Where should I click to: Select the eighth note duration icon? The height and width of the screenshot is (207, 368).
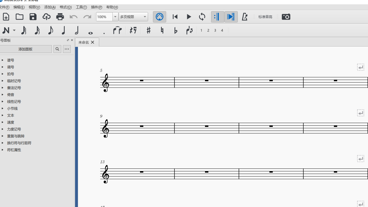click(x=51, y=30)
